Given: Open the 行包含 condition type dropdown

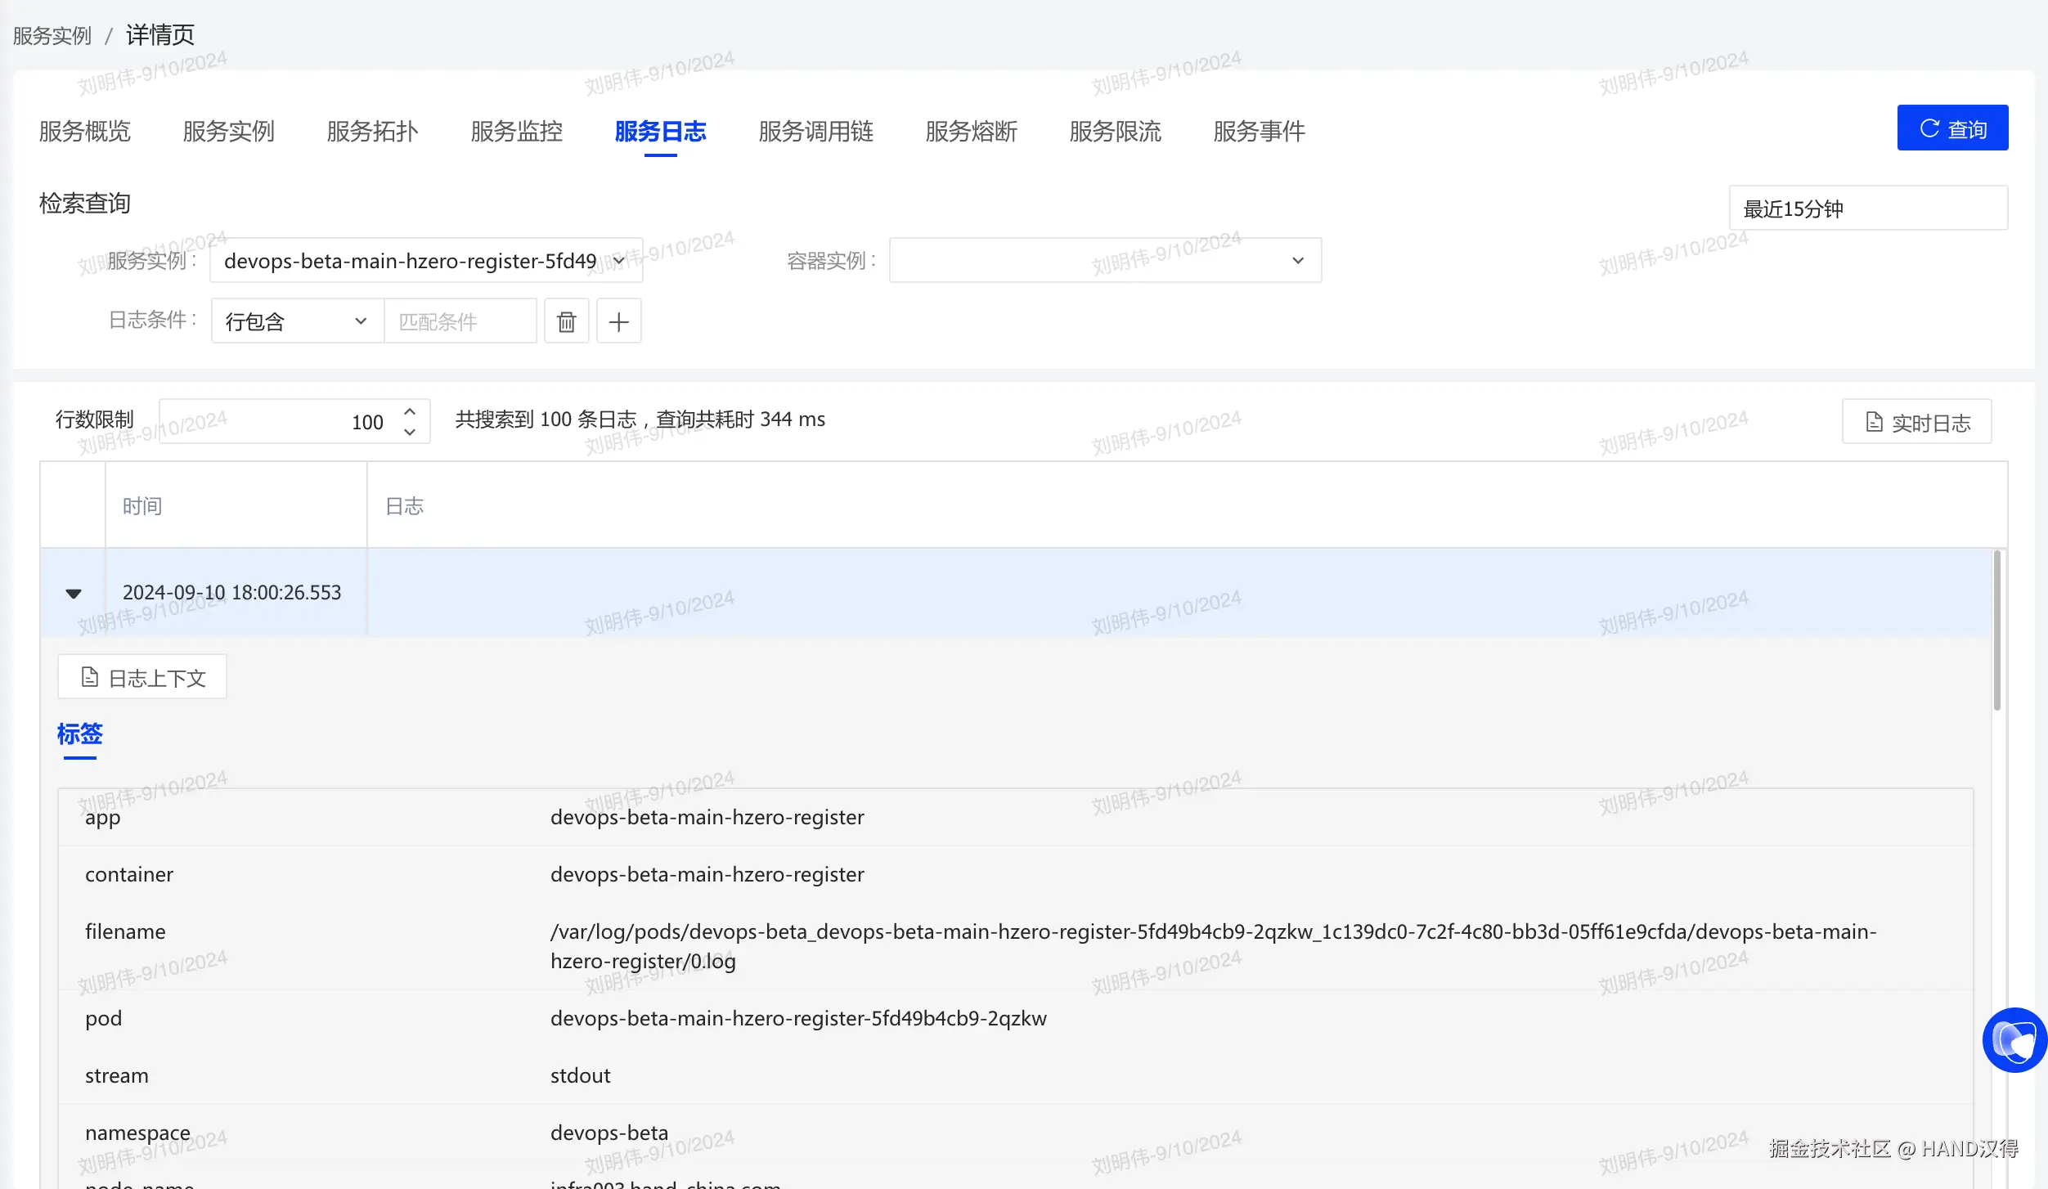Looking at the screenshot, I should [296, 321].
